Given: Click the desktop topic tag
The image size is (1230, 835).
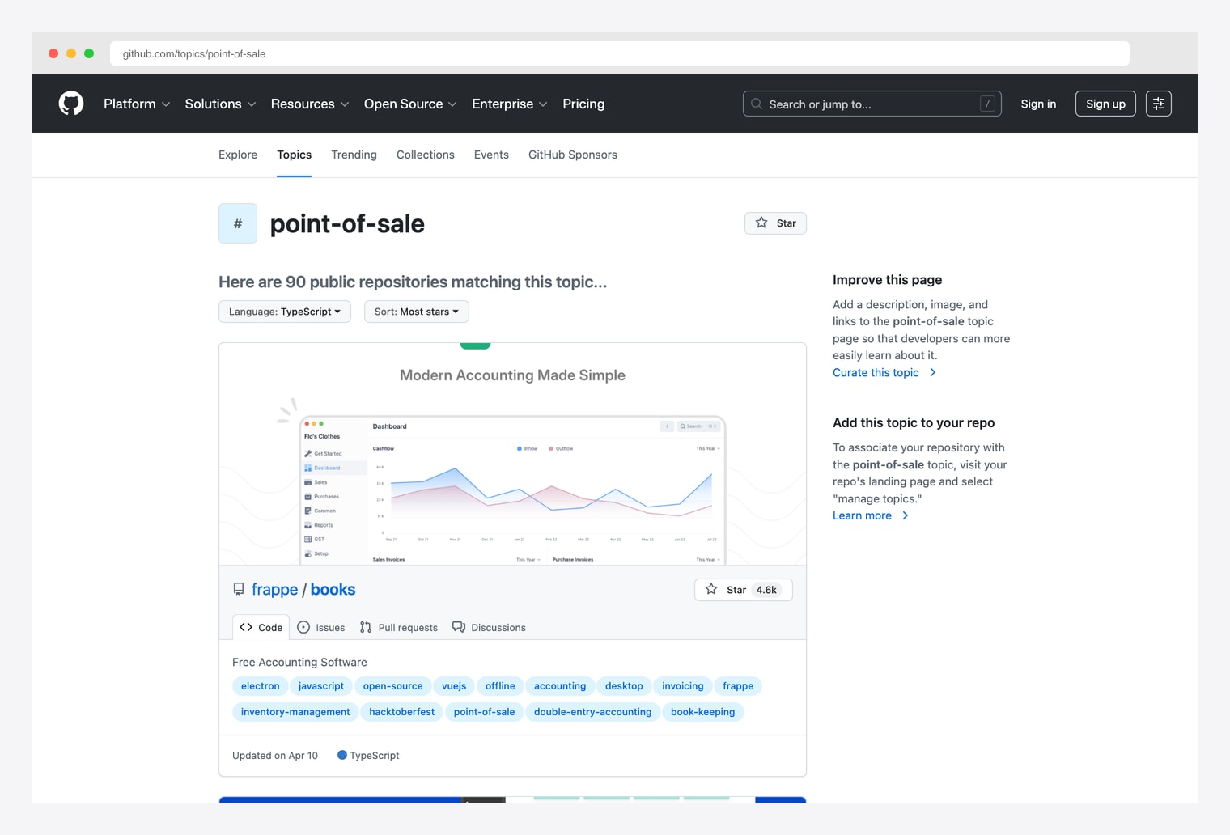Looking at the screenshot, I should point(624,686).
